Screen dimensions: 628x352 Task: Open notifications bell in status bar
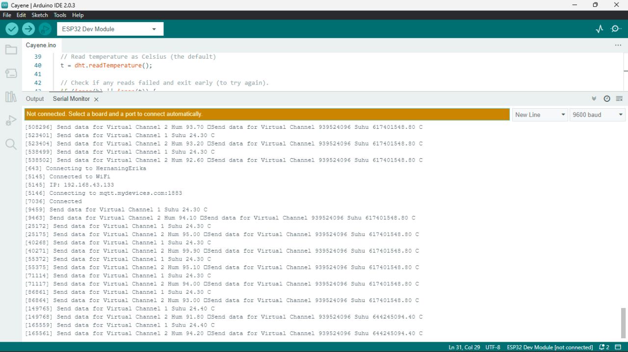[x=604, y=347]
